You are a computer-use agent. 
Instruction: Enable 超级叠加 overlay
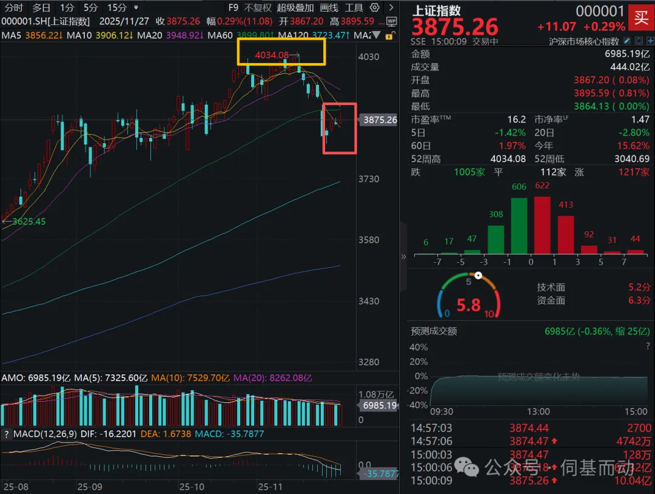(x=295, y=8)
